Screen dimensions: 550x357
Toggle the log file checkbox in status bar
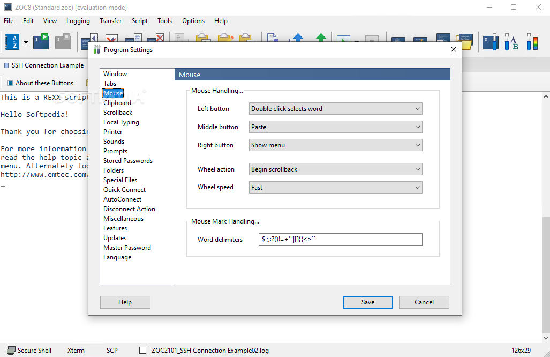point(143,351)
